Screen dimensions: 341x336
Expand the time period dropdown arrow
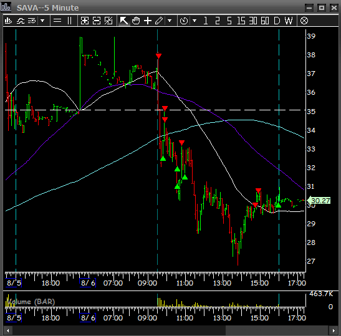[x=195, y=21]
